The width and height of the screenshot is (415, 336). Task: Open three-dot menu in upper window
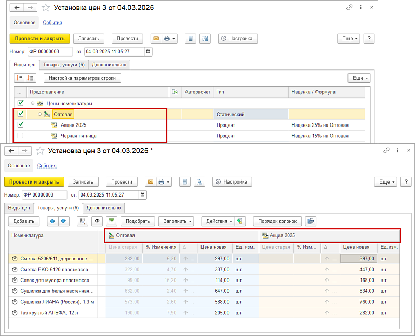tap(360, 7)
